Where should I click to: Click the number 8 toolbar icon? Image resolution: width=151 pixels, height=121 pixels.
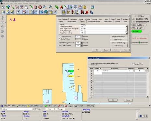click(19, 12)
